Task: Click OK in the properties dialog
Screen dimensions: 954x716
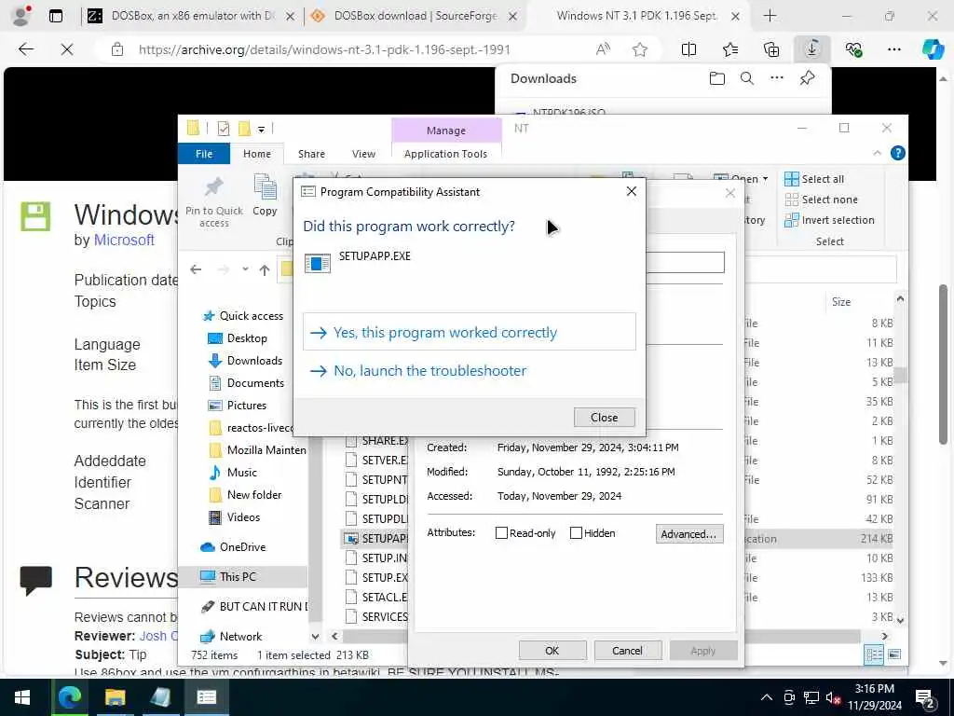Action: (x=552, y=651)
